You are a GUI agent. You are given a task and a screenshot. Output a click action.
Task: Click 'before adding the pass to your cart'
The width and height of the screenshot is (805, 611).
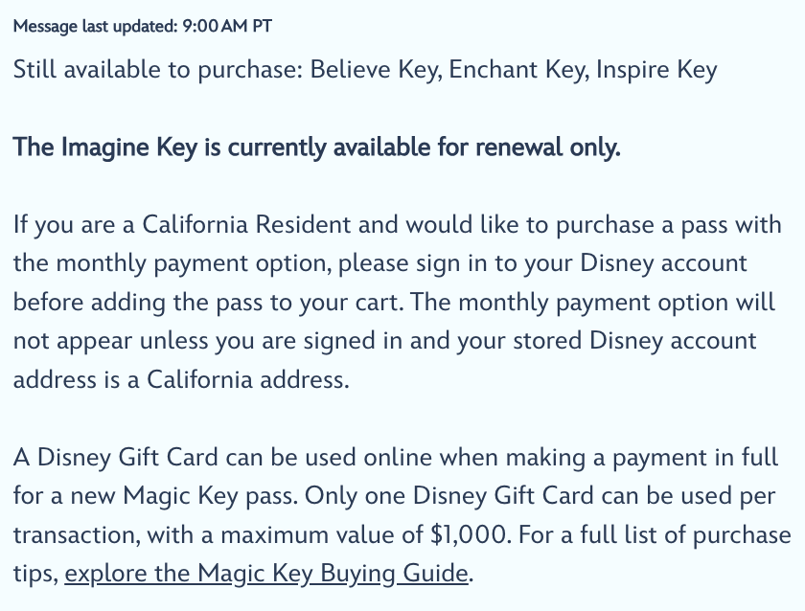pyautogui.click(x=208, y=303)
